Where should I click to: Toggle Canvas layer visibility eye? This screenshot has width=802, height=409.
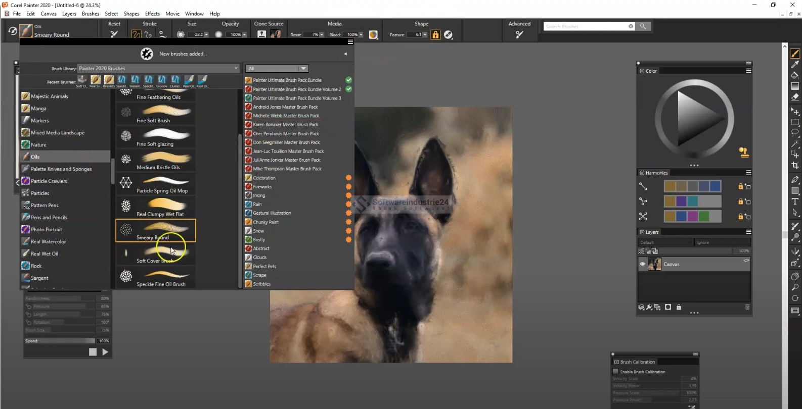(643, 264)
